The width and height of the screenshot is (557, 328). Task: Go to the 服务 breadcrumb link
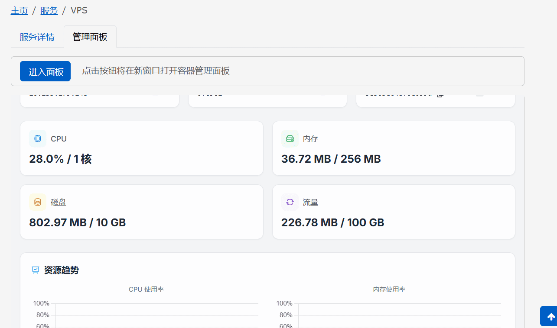click(x=49, y=10)
